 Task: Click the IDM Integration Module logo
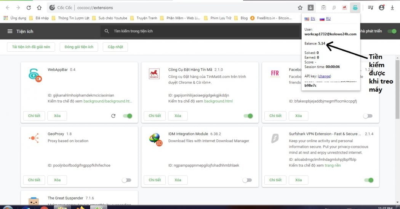click(x=155, y=139)
